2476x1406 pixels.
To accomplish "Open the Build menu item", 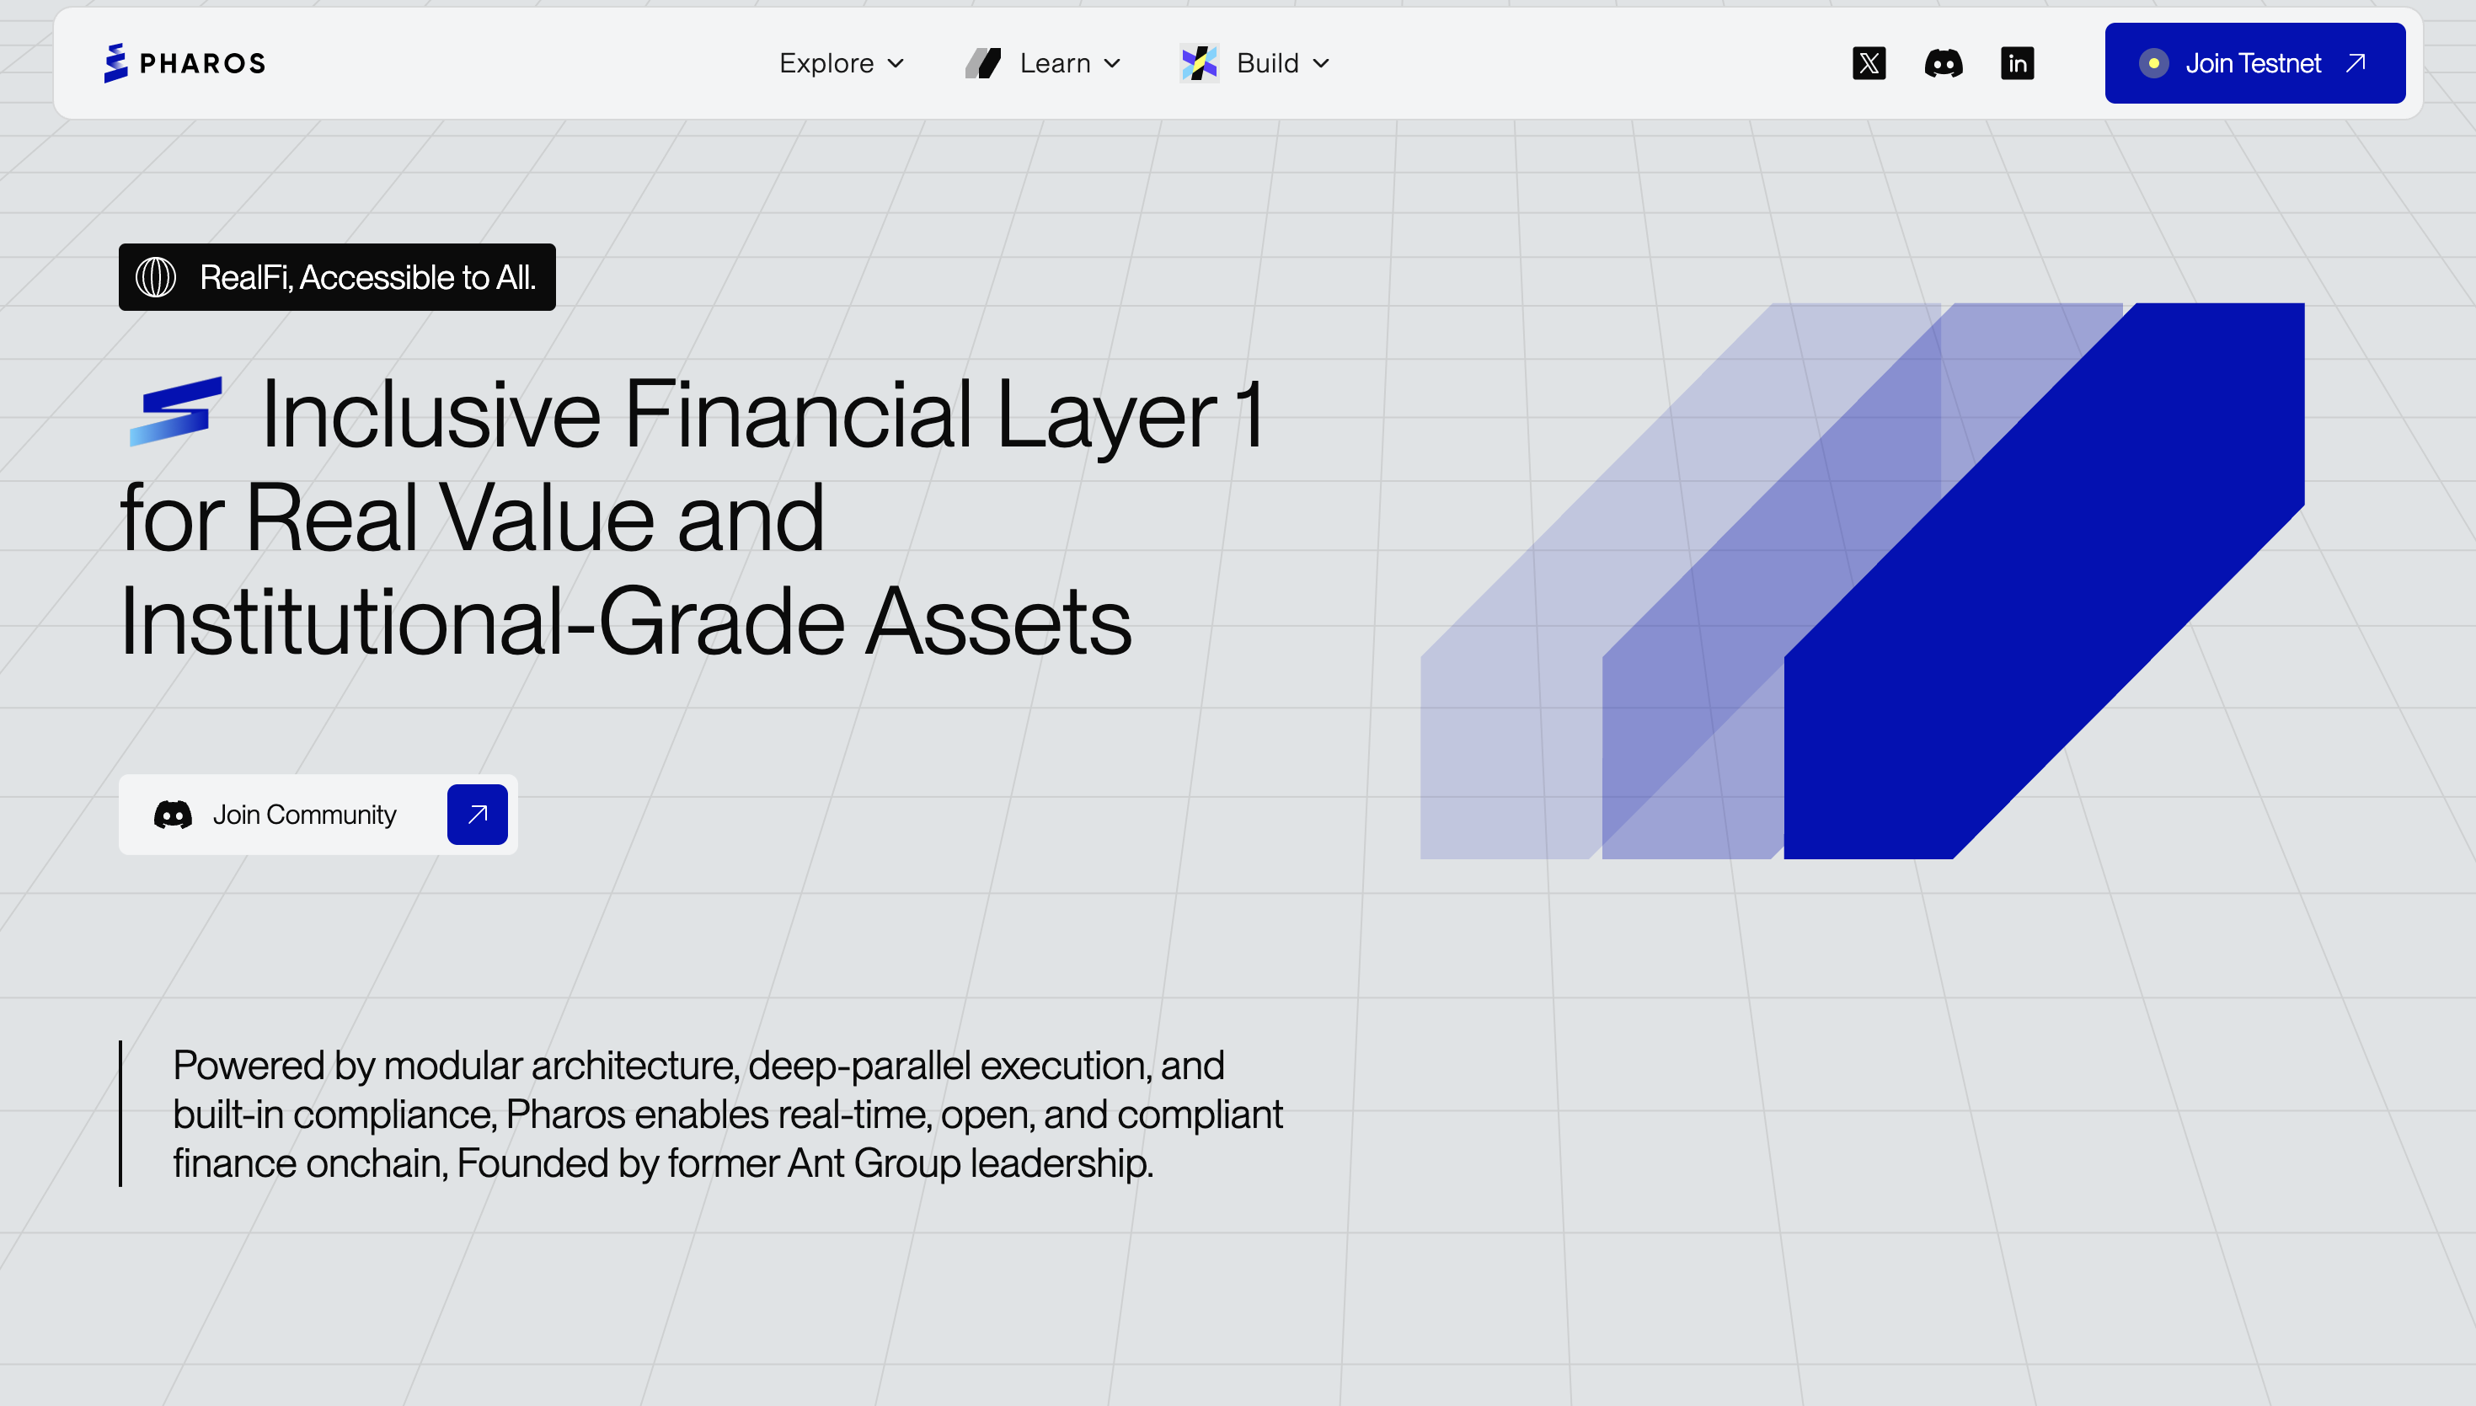I will point(1267,64).
